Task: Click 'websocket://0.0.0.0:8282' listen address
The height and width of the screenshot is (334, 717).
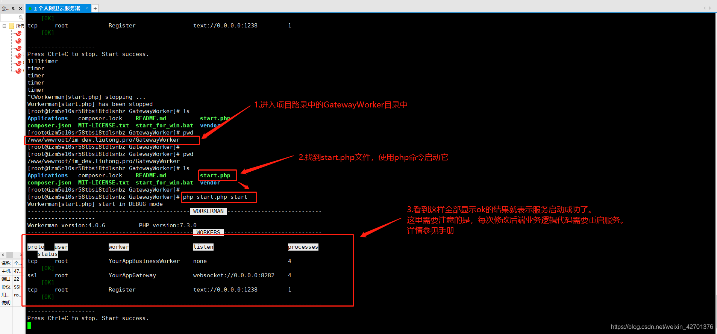Action: pyautogui.click(x=234, y=275)
